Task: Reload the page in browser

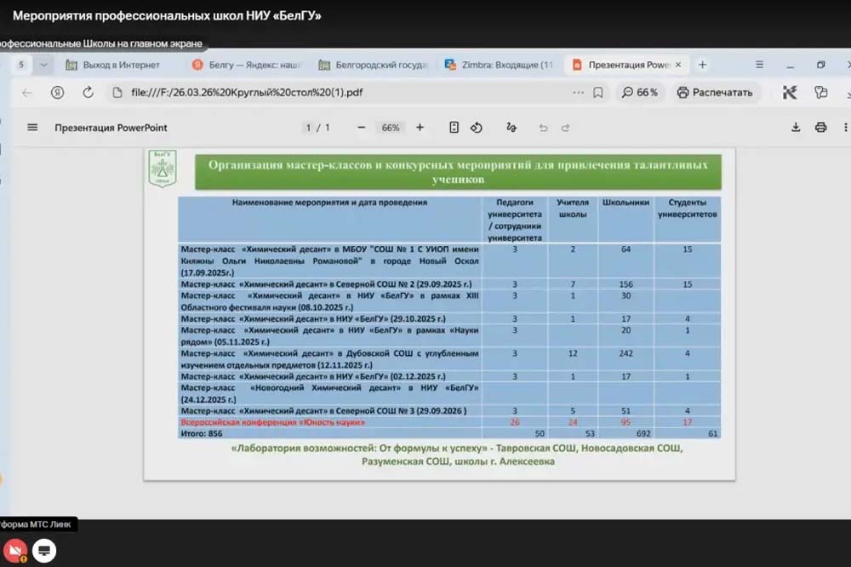Action: 88,93
